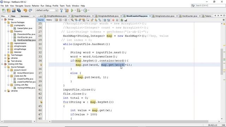Click the Projects panel horizontal scrollbar
Screen dimensions: 226x127
tap(18, 121)
